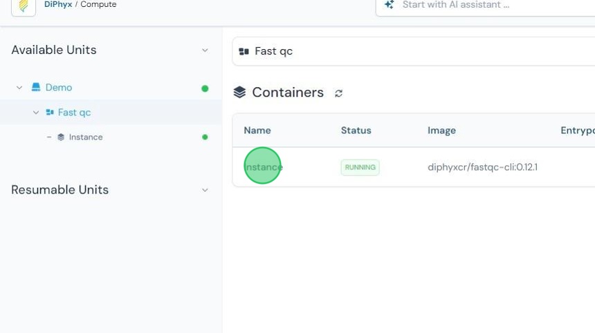Click the AI assistant sparkle icon
The height and width of the screenshot is (333, 595).
click(390, 5)
